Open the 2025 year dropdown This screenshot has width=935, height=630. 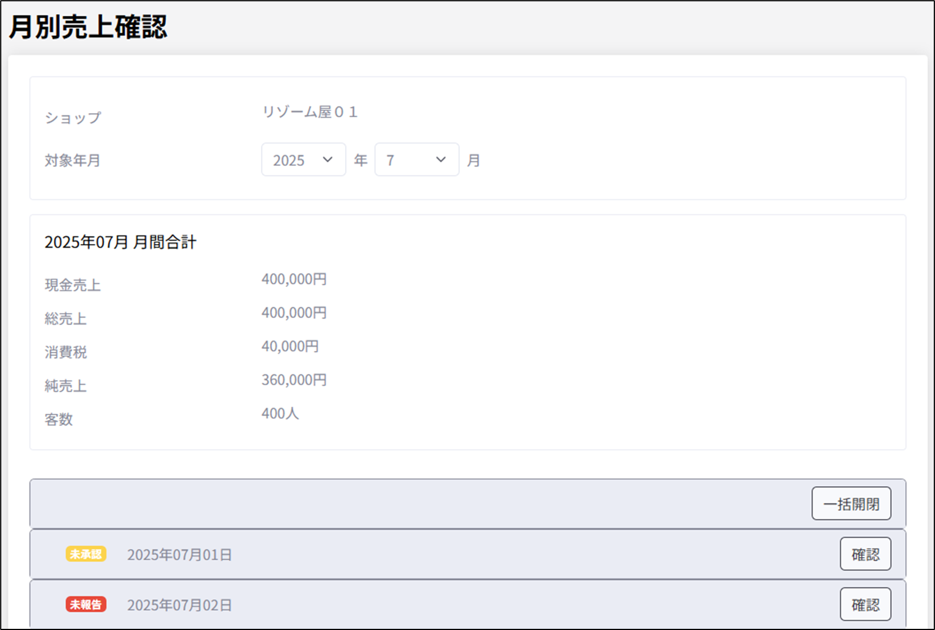303,160
